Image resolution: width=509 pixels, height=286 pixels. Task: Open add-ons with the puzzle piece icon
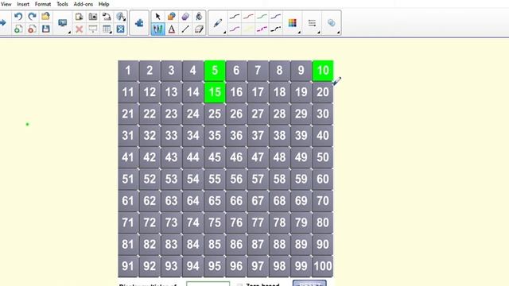139,23
